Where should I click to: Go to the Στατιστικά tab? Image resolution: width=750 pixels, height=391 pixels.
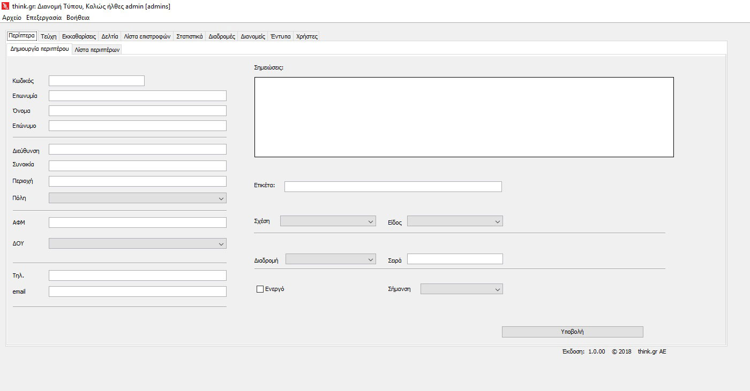point(189,36)
